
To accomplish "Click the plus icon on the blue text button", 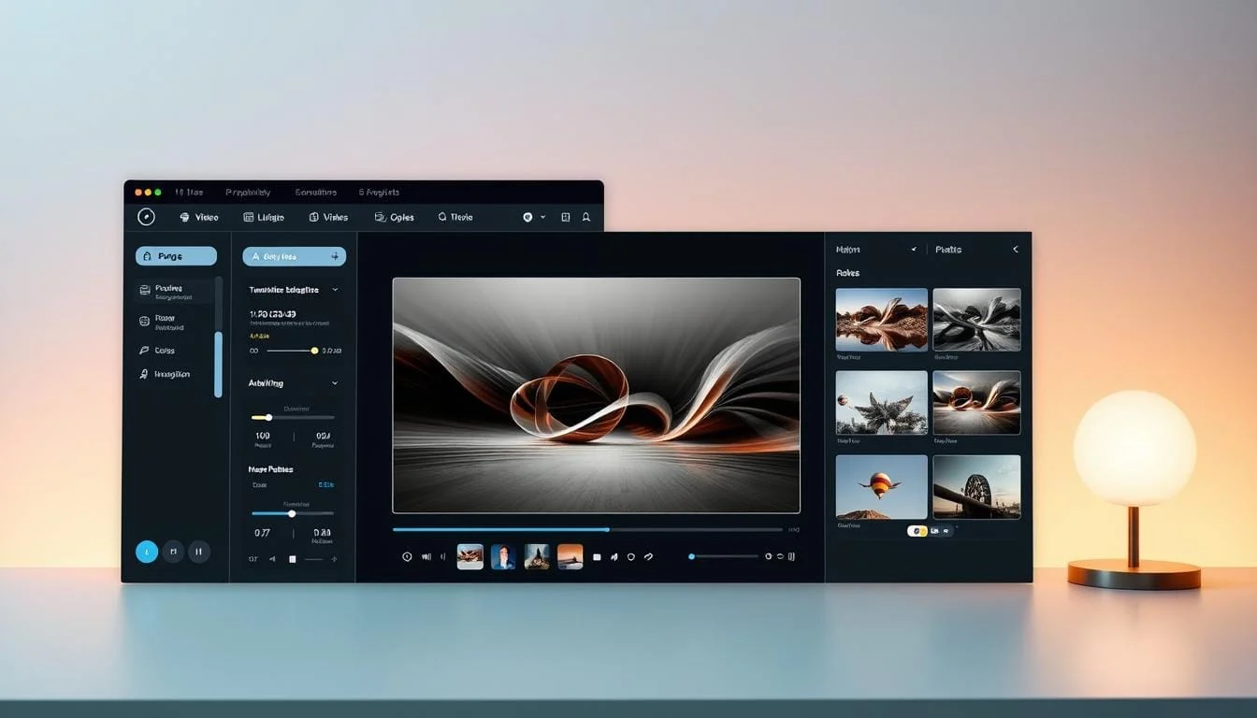I will coord(335,256).
